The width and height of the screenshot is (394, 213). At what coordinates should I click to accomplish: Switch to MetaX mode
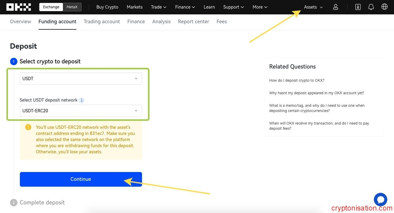[72, 7]
